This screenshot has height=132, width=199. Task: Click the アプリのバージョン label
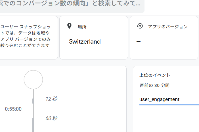[x=168, y=27]
